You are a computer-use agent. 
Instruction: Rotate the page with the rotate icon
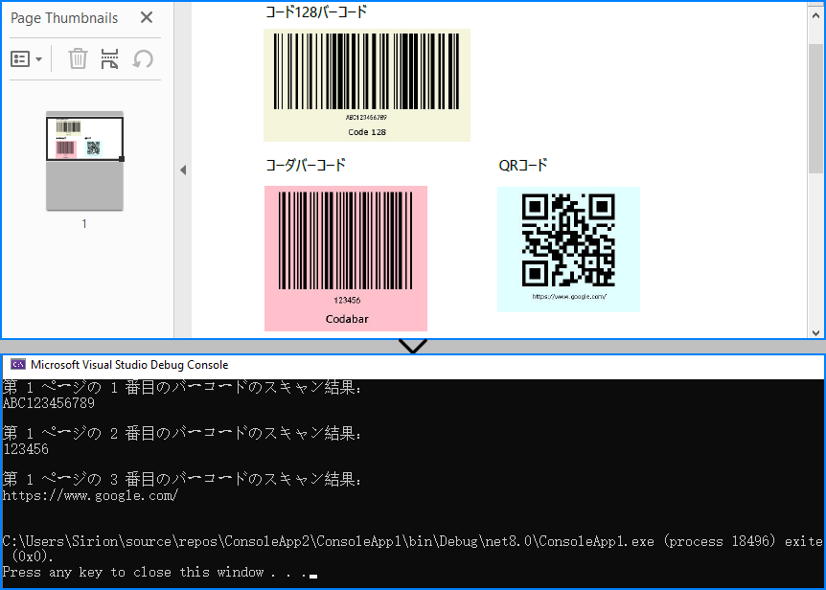click(143, 58)
